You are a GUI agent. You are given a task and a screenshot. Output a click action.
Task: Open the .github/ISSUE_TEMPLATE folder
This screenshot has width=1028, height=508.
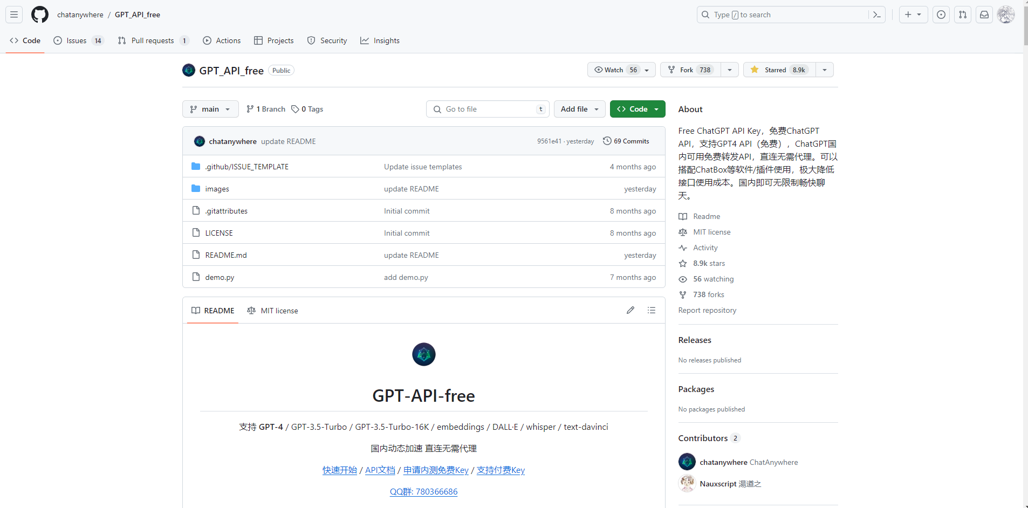click(x=246, y=167)
